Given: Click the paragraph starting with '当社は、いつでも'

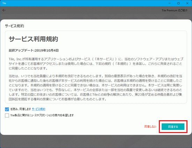Looking at the screenshot, I should click(x=96, y=88).
